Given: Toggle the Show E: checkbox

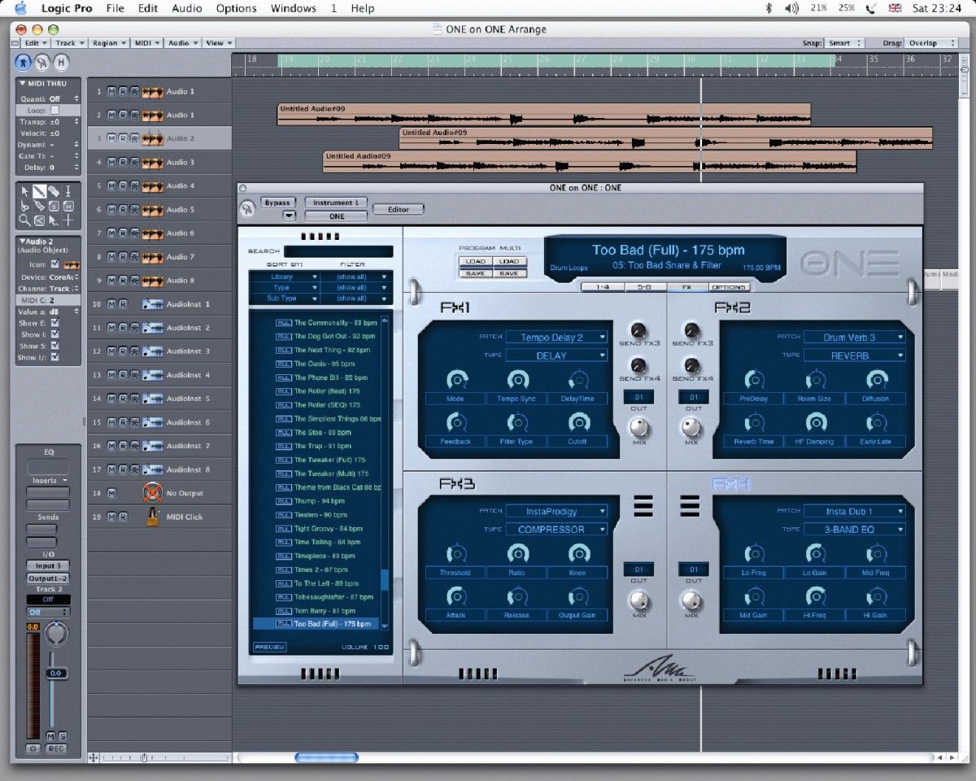Looking at the screenshot, I should [54, 323].
